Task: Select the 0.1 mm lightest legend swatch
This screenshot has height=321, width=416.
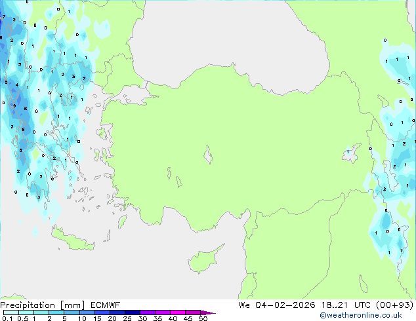Action: point(9,312)
